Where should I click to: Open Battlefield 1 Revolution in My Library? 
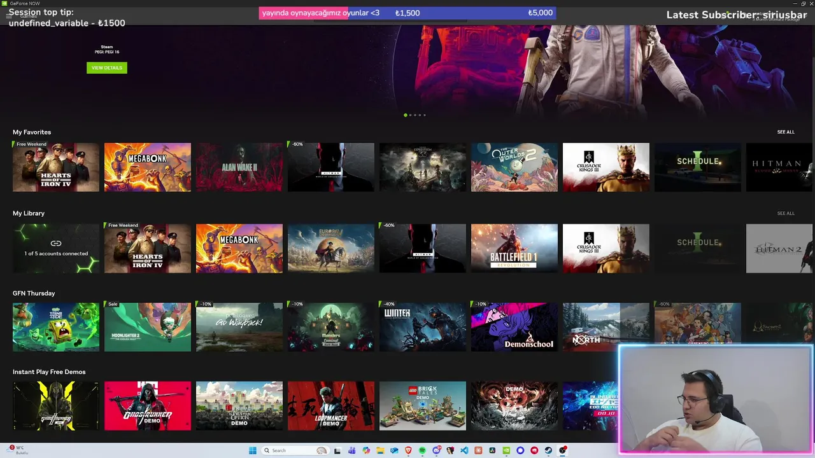coord(514,248)
